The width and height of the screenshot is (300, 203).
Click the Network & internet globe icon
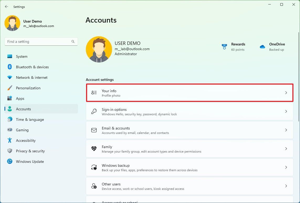pyautogui.click(x=10, y=77)
